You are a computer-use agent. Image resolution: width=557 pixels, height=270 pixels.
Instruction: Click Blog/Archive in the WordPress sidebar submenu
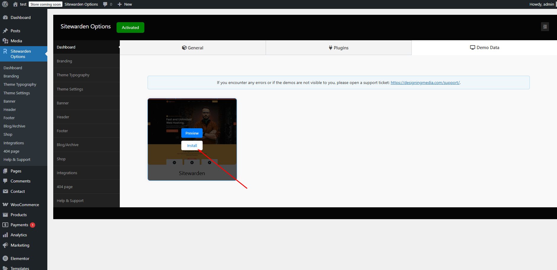point(14,126)
